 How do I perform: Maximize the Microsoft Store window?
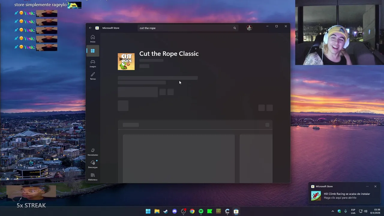[277, 26]
